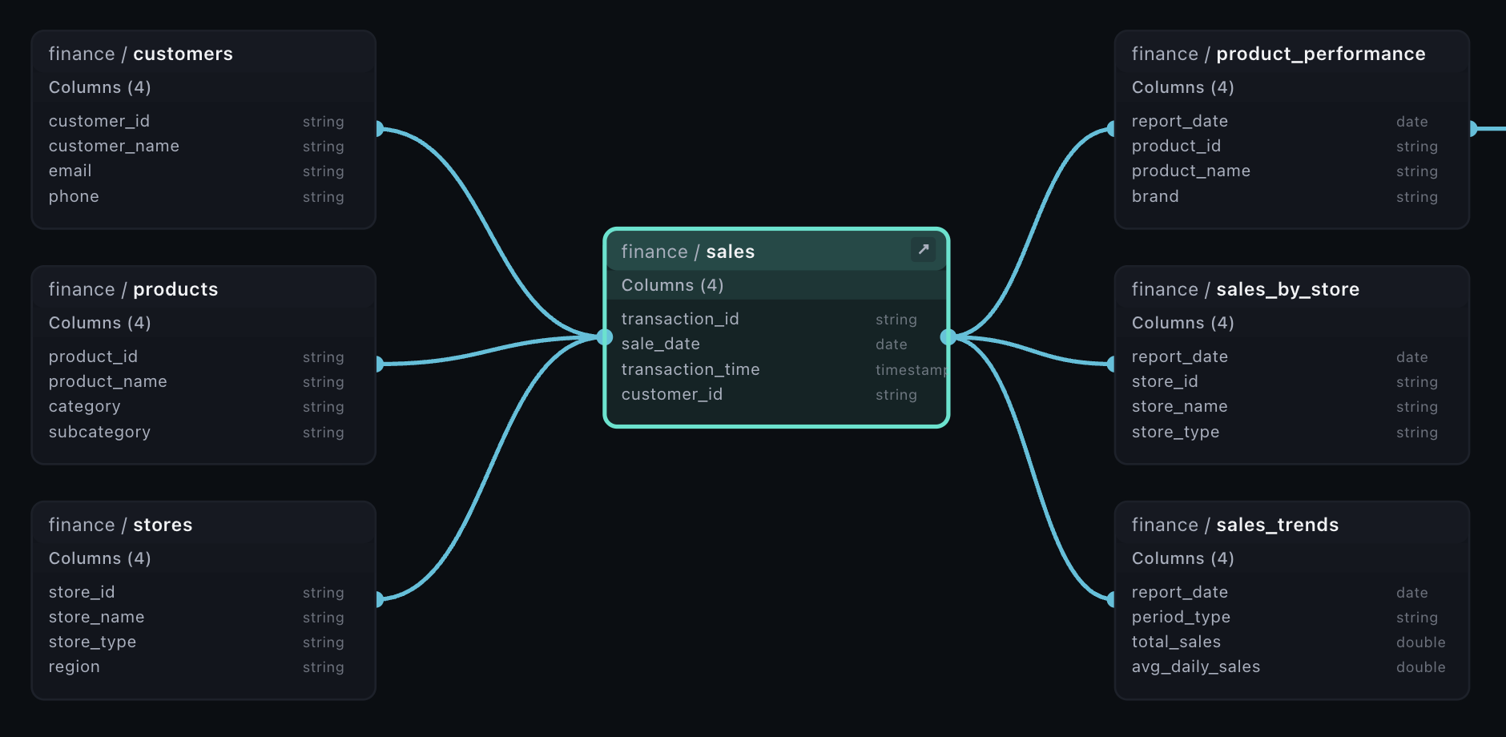This screenshot has height=737, width=1506.
Task: Select the connection dot on products table
Action: click(380, 364)
